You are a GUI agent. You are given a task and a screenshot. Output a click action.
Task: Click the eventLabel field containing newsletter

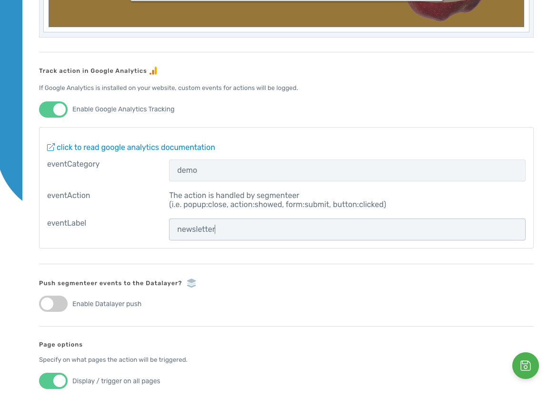(x=347, y=229)
